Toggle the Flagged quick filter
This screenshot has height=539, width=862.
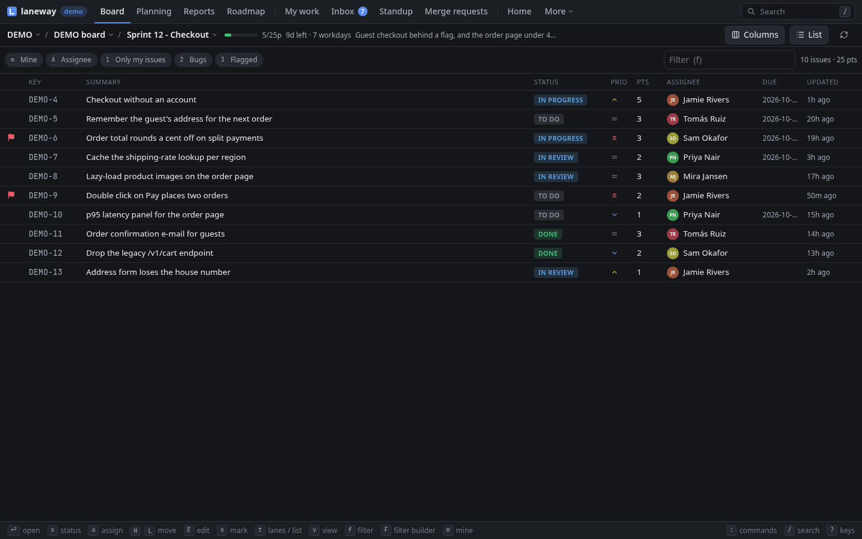coord(239,60)
